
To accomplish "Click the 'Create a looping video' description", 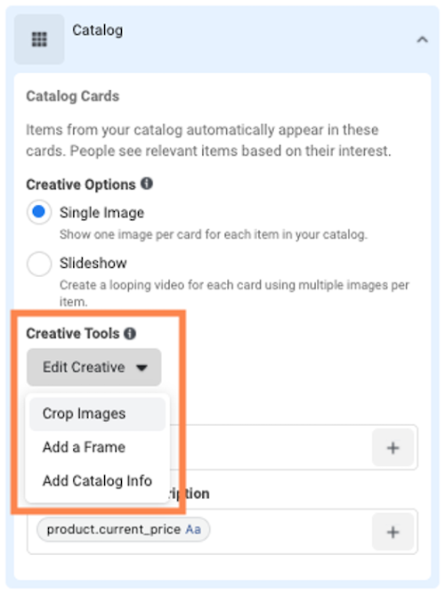I will point(234,293).
